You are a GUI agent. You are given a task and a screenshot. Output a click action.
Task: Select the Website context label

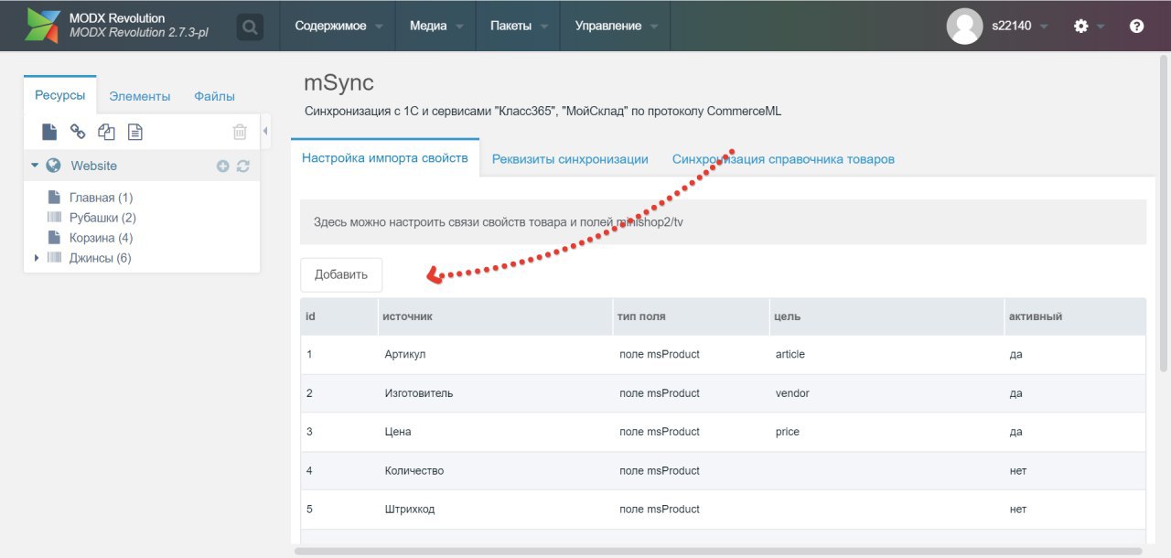tap(93, 166)
